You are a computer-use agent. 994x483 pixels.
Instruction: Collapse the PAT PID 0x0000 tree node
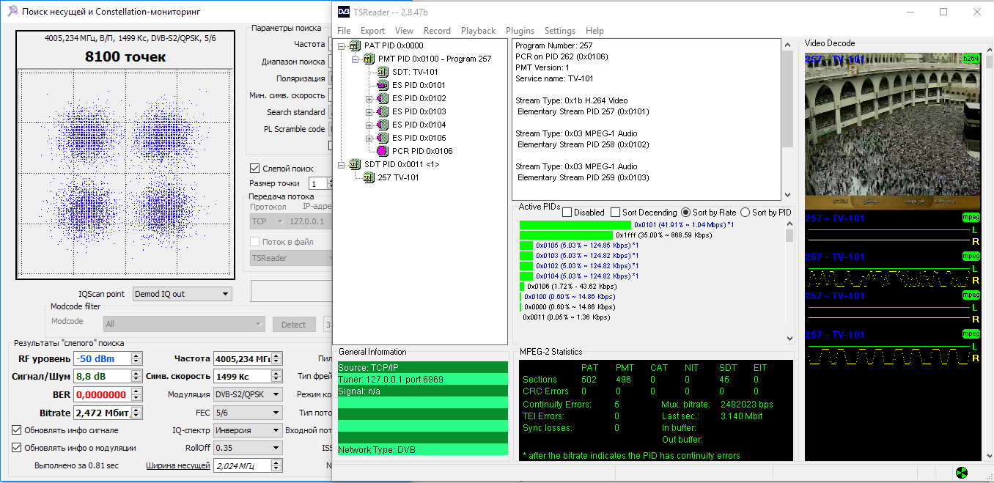[x=342, y=45]
